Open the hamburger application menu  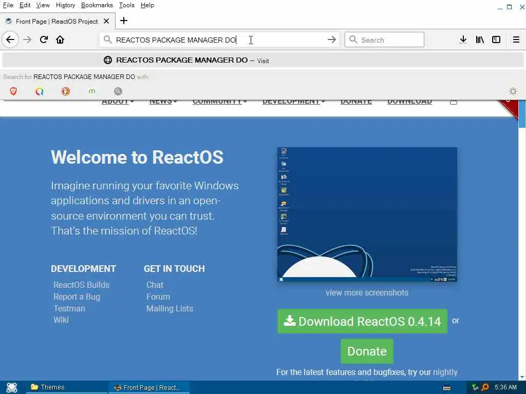(x=516, y=40)
